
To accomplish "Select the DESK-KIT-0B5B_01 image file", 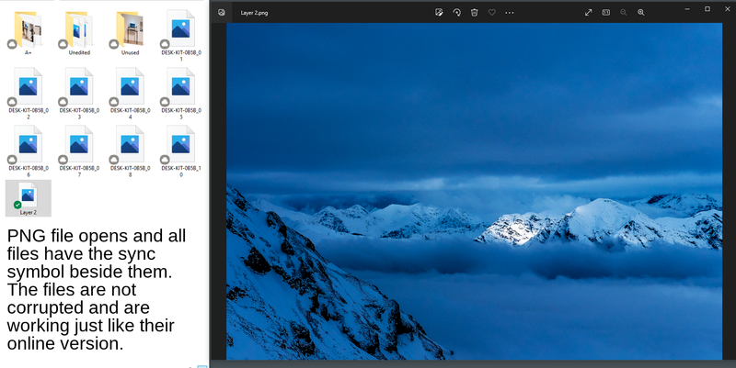I will [180, 30].
